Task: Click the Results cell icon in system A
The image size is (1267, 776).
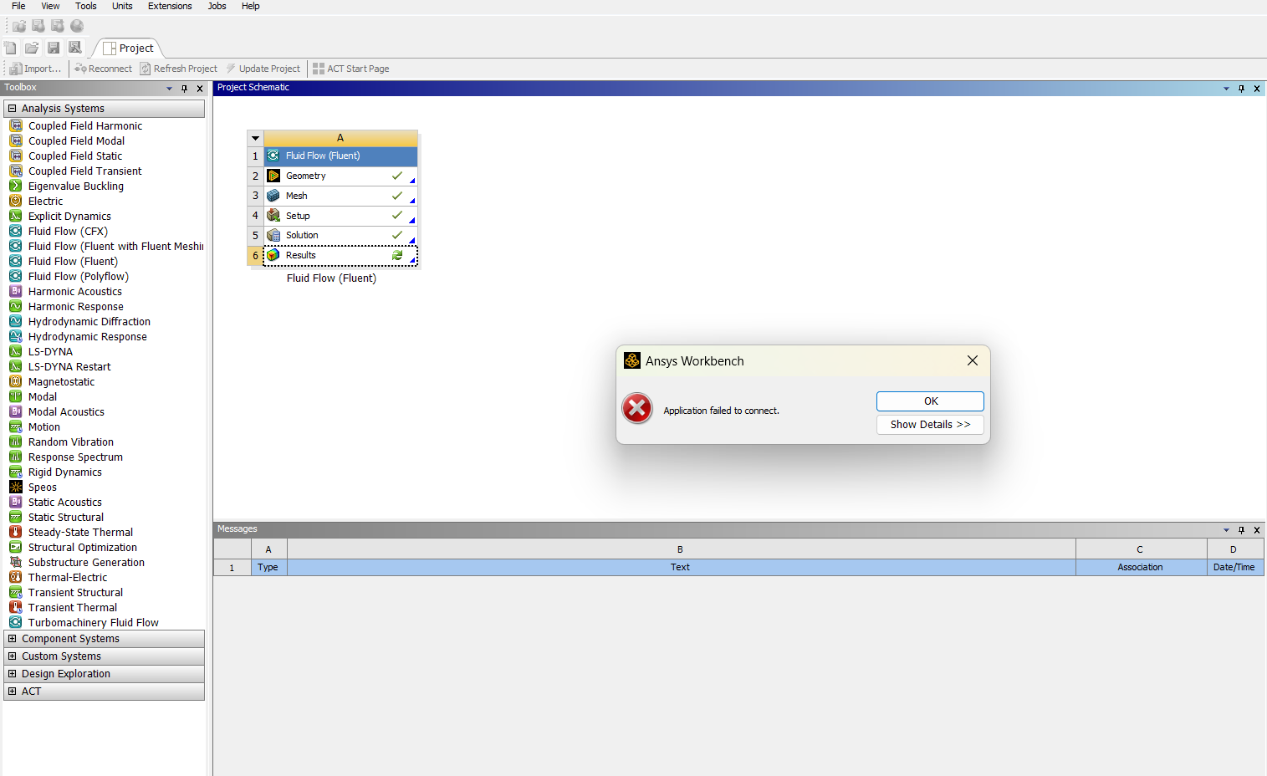Action: tap(273, 255)
